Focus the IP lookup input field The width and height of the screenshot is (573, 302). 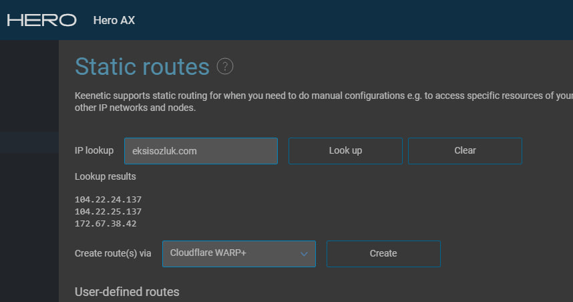[x=201, y=151]
